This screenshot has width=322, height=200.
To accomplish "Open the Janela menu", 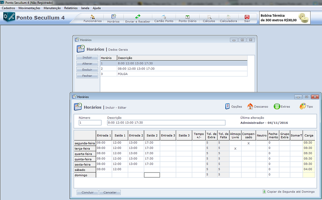I will click(85, 8).
